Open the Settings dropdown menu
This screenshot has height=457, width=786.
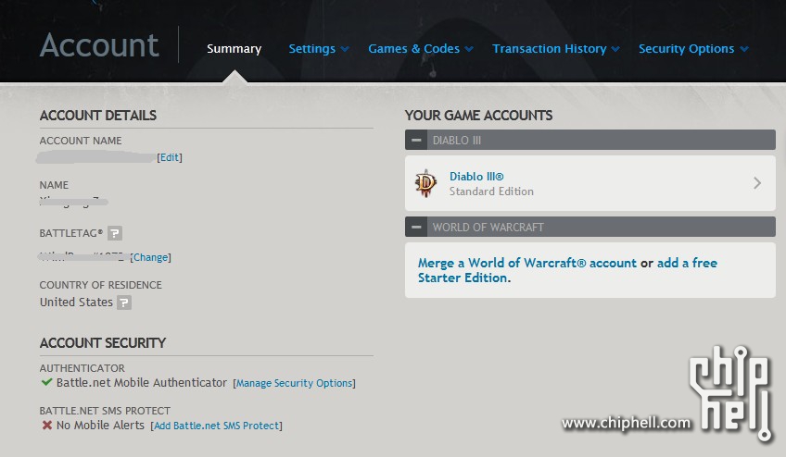pos(319,48)
